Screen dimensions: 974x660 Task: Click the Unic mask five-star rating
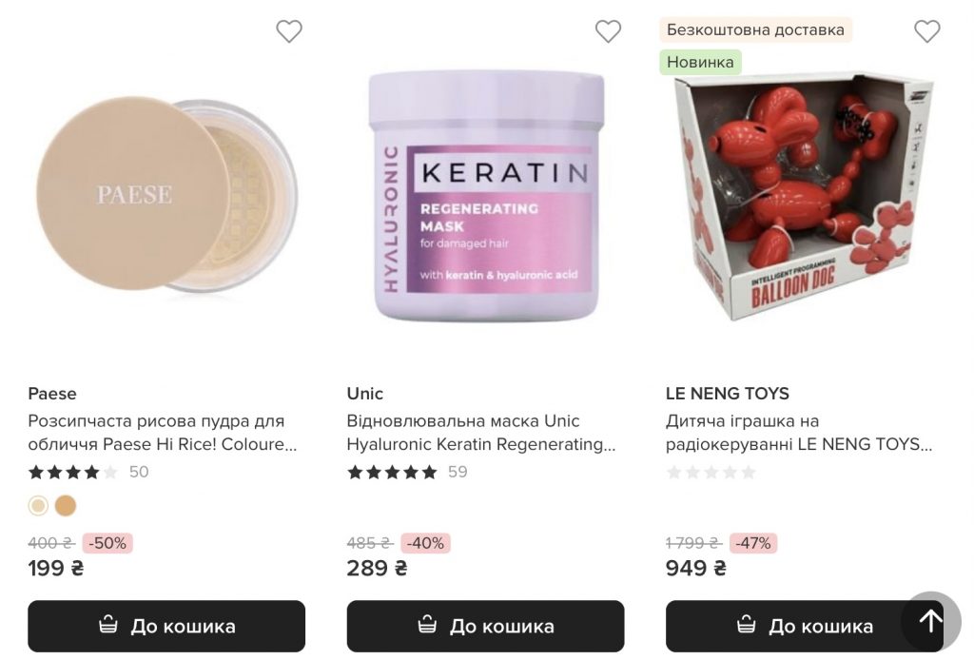pos(392,472)
